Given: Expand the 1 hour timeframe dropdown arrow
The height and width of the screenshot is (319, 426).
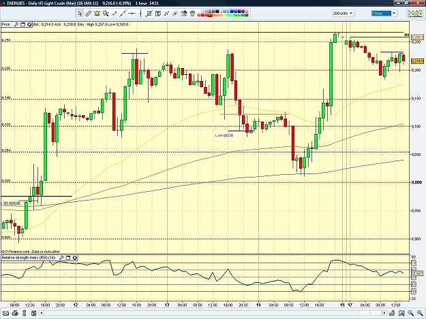Looking at the screenshot, I should (394, 13).
